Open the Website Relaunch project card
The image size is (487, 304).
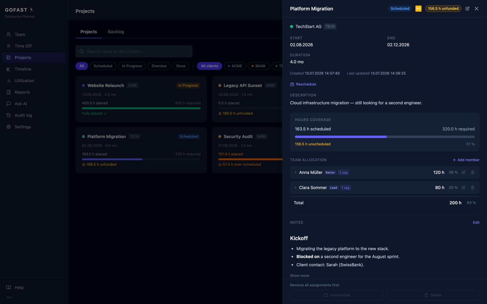tap(141, 99)
